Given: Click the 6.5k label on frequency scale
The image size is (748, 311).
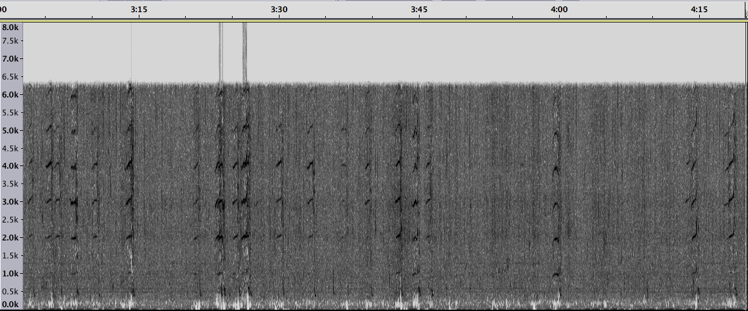Looking at the screenshot, I should click(x=10, y=77).
